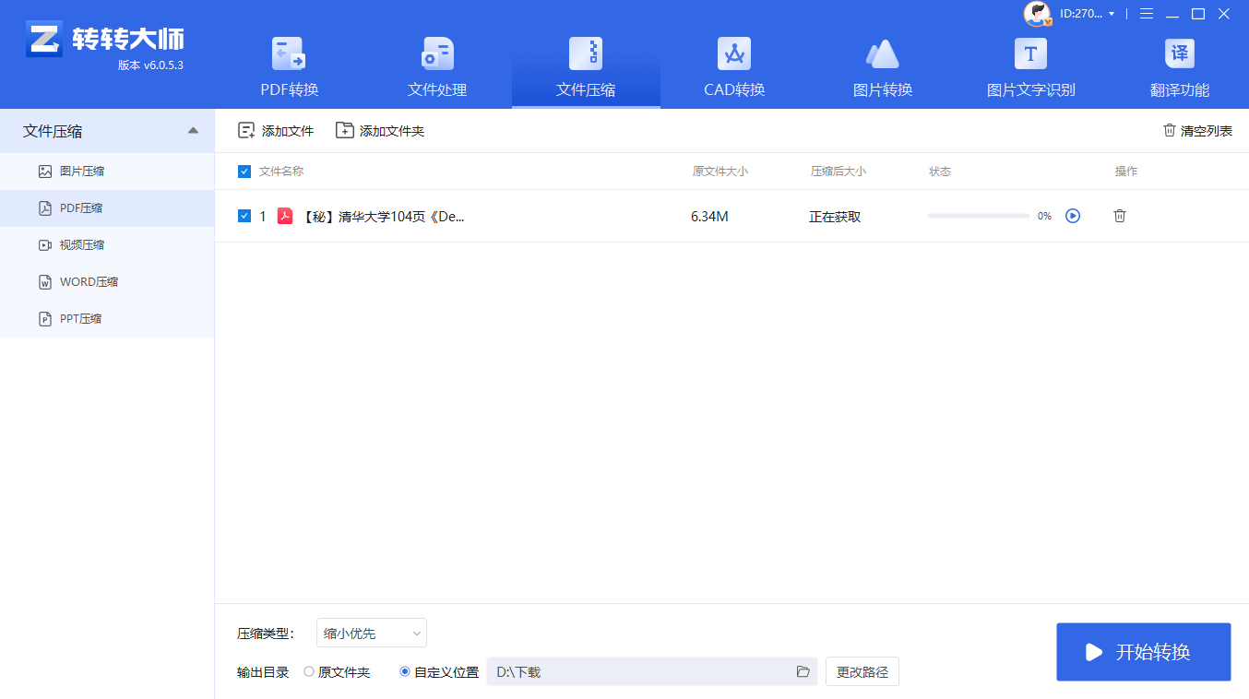This screenshot has width=1249, height=699.
Task: Delete the 清华大学 PDF with the trash icon
Action: 1119,216
